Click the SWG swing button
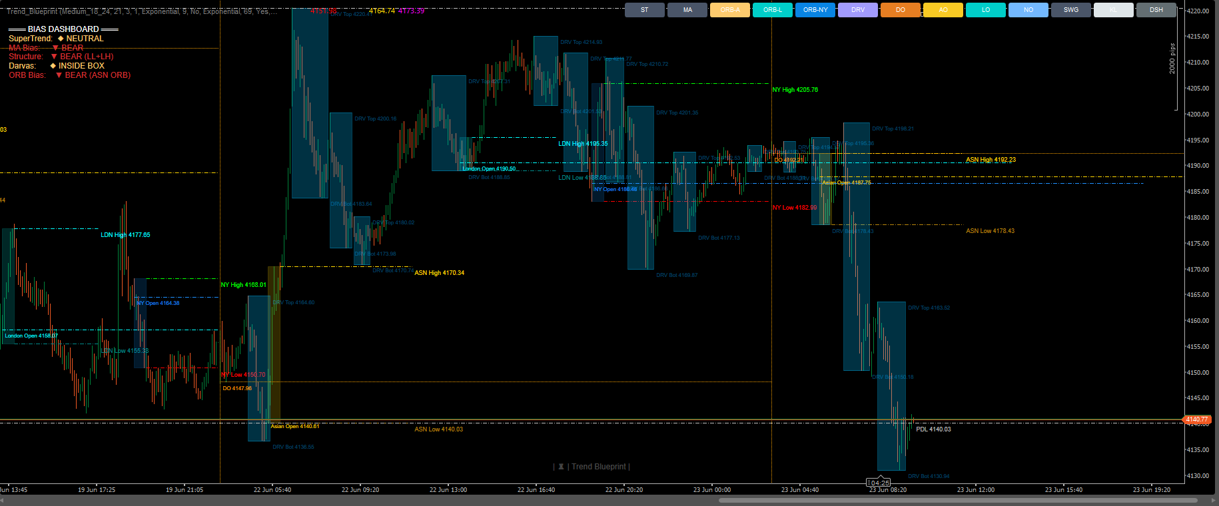Image resolution: width=1219 pixels, height=506 pixels. 1071,10
